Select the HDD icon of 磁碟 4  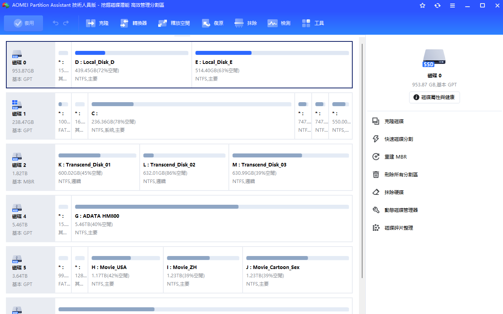pos(17,207)
